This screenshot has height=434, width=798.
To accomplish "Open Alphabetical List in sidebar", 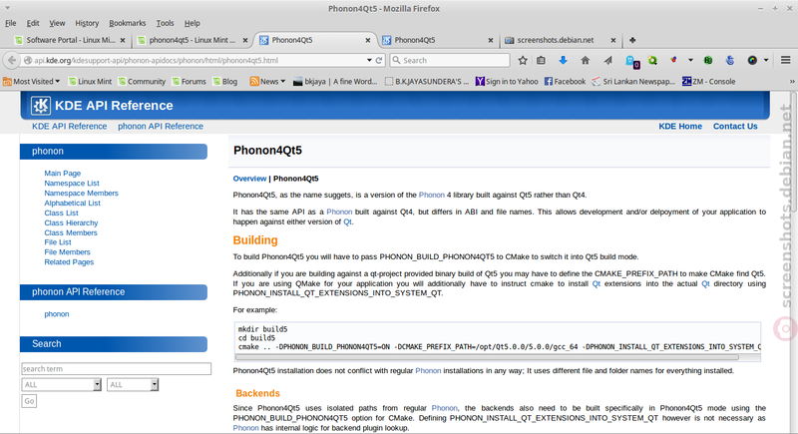I will pos(72,203).
